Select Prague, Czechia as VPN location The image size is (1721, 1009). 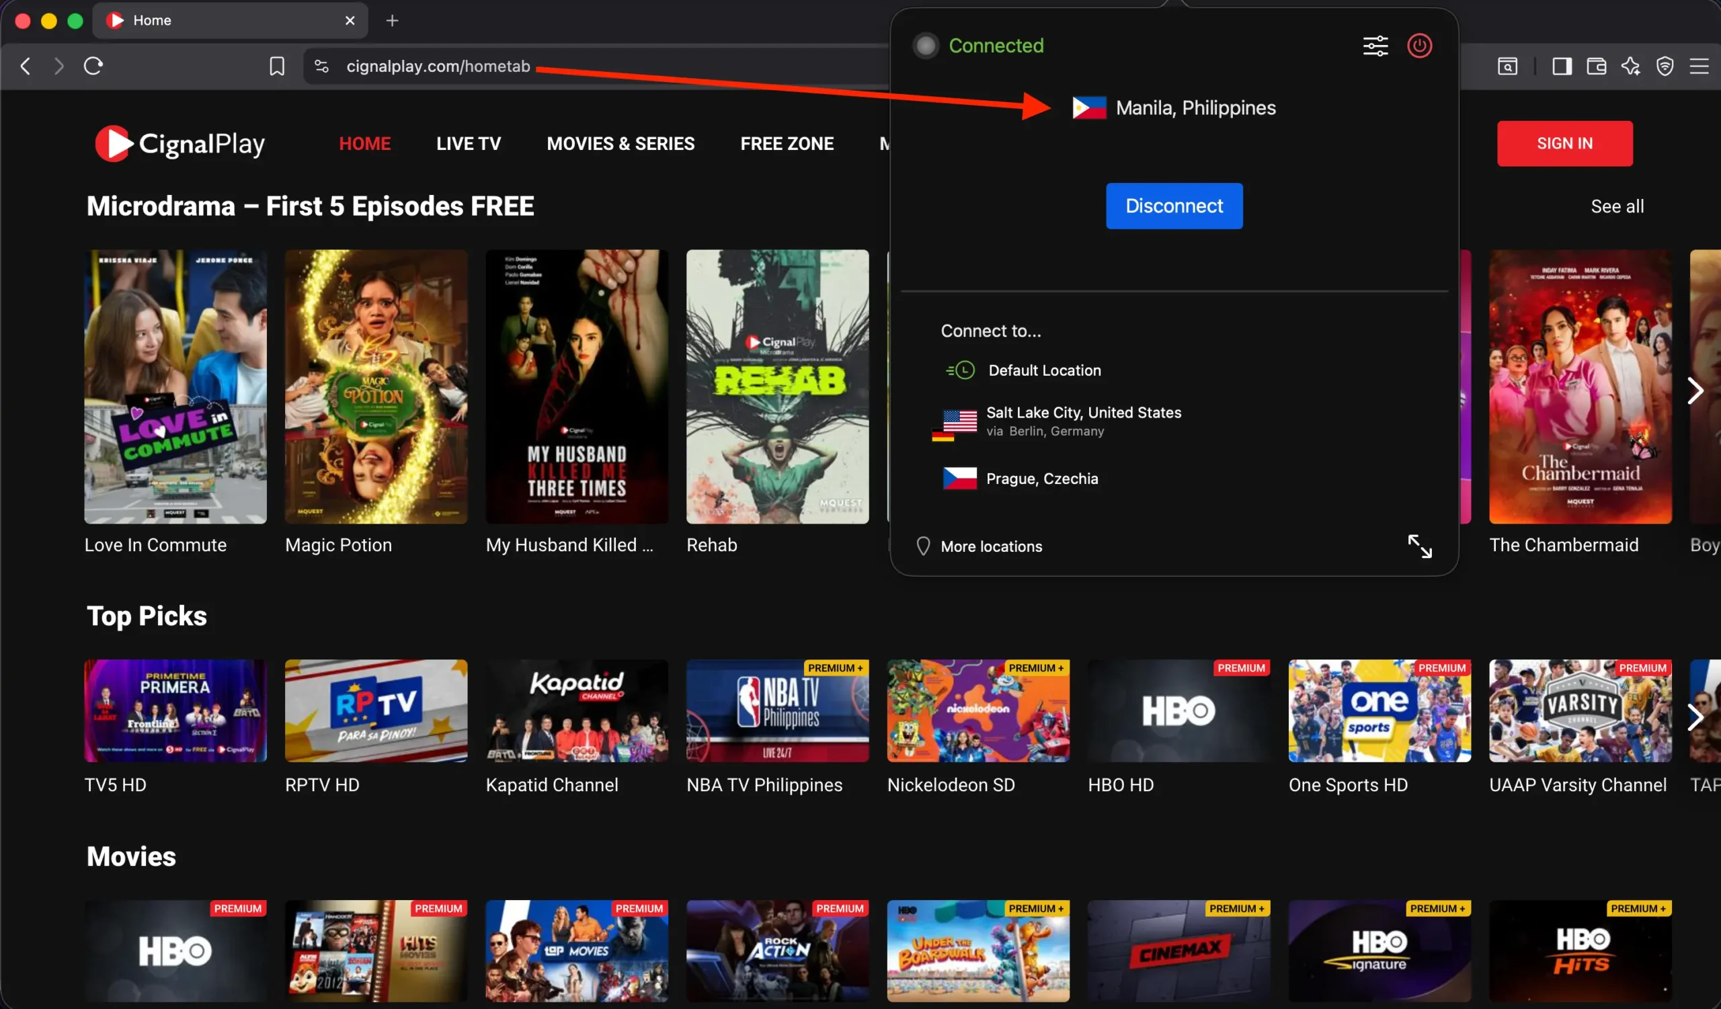[1041, 478]
